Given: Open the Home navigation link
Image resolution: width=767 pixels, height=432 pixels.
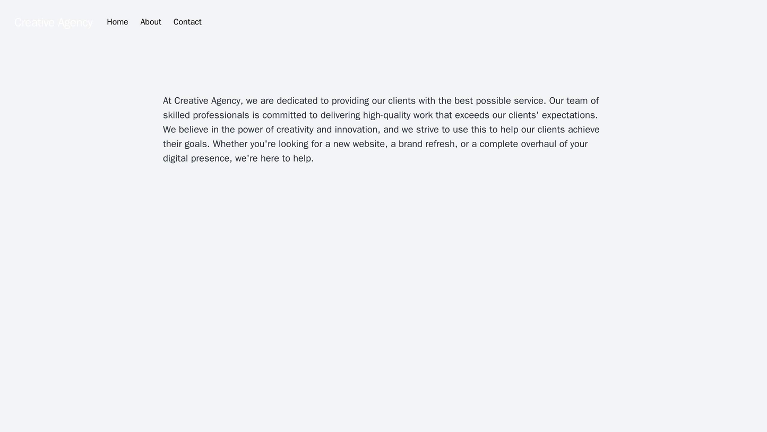Looking at the screenshot, I should [x=117, y=22].
